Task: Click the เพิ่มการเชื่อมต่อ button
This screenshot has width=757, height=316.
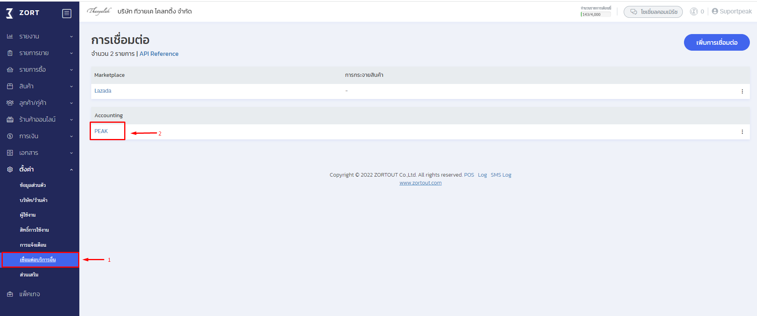Action: click(717, 42)
